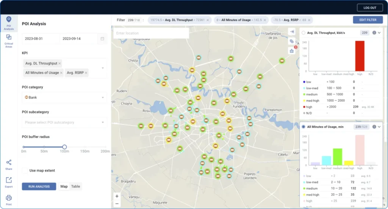388x209 pixels.
Task: Select All Minutes of Usage radio button
Action: (x=304, y=127)
